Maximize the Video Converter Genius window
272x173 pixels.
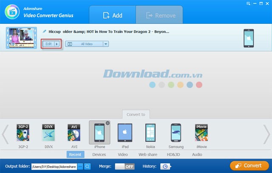tap(261, 3)
